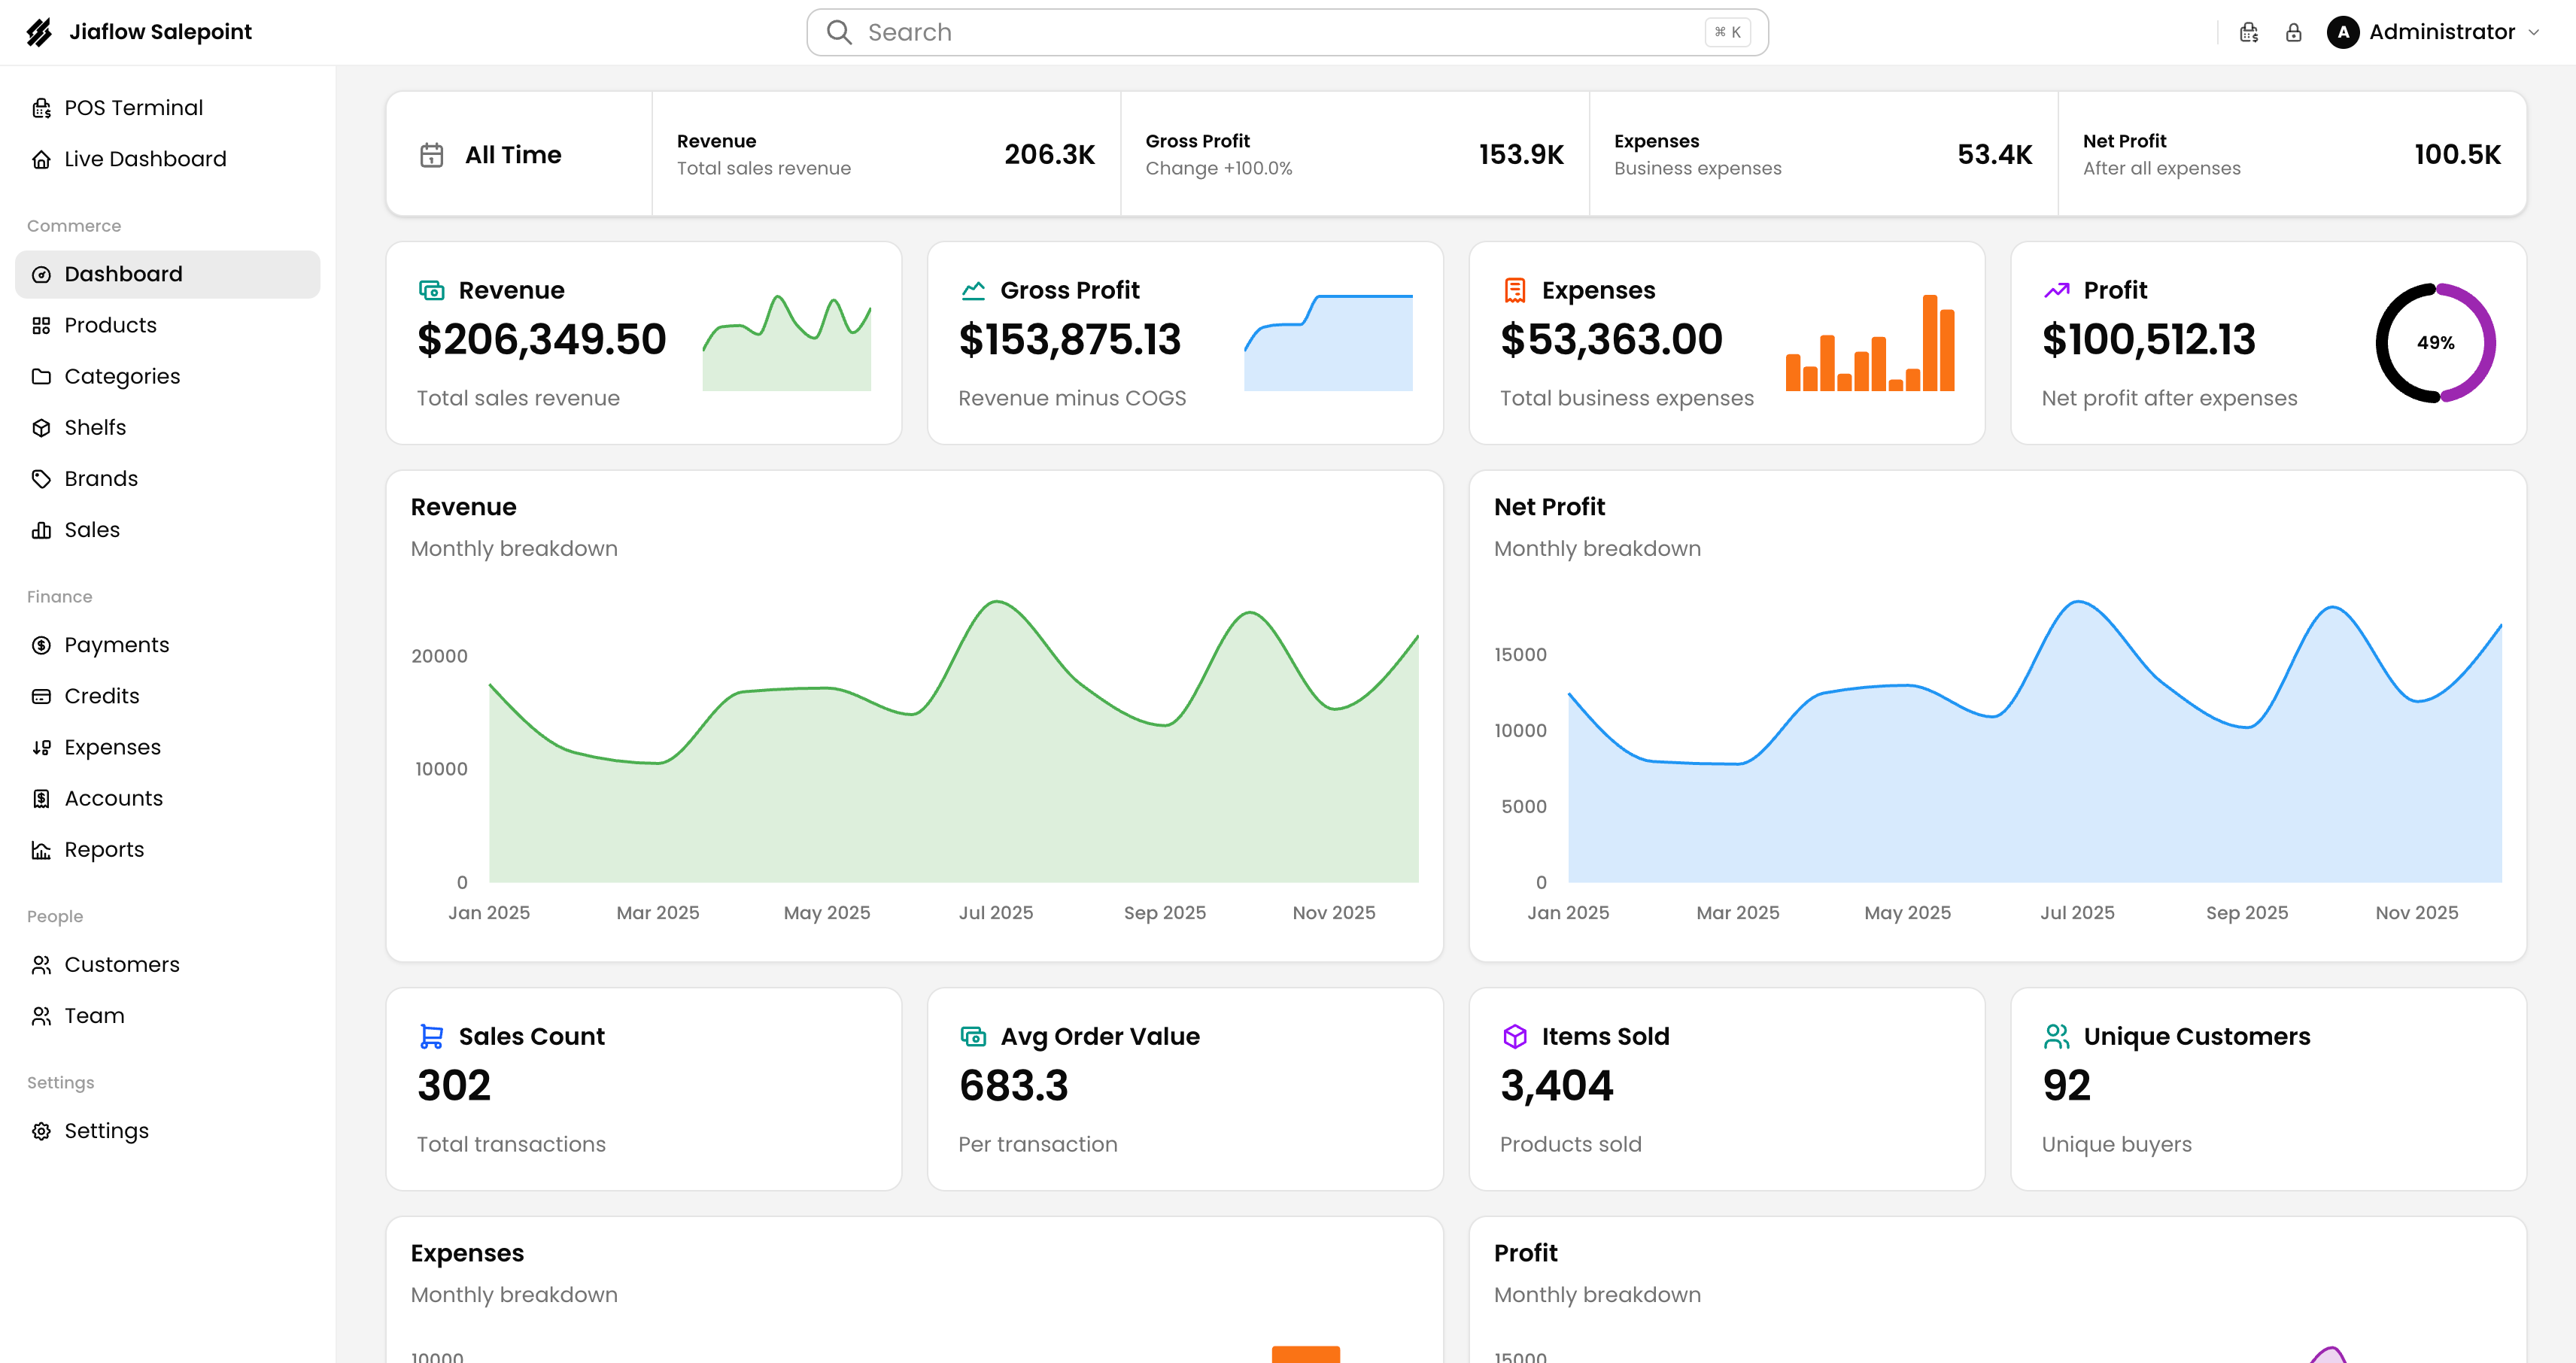This screenshot has height=1363, width=2576.
Task: Click the 3,404 items sold value
Action: point(1557,1086)
